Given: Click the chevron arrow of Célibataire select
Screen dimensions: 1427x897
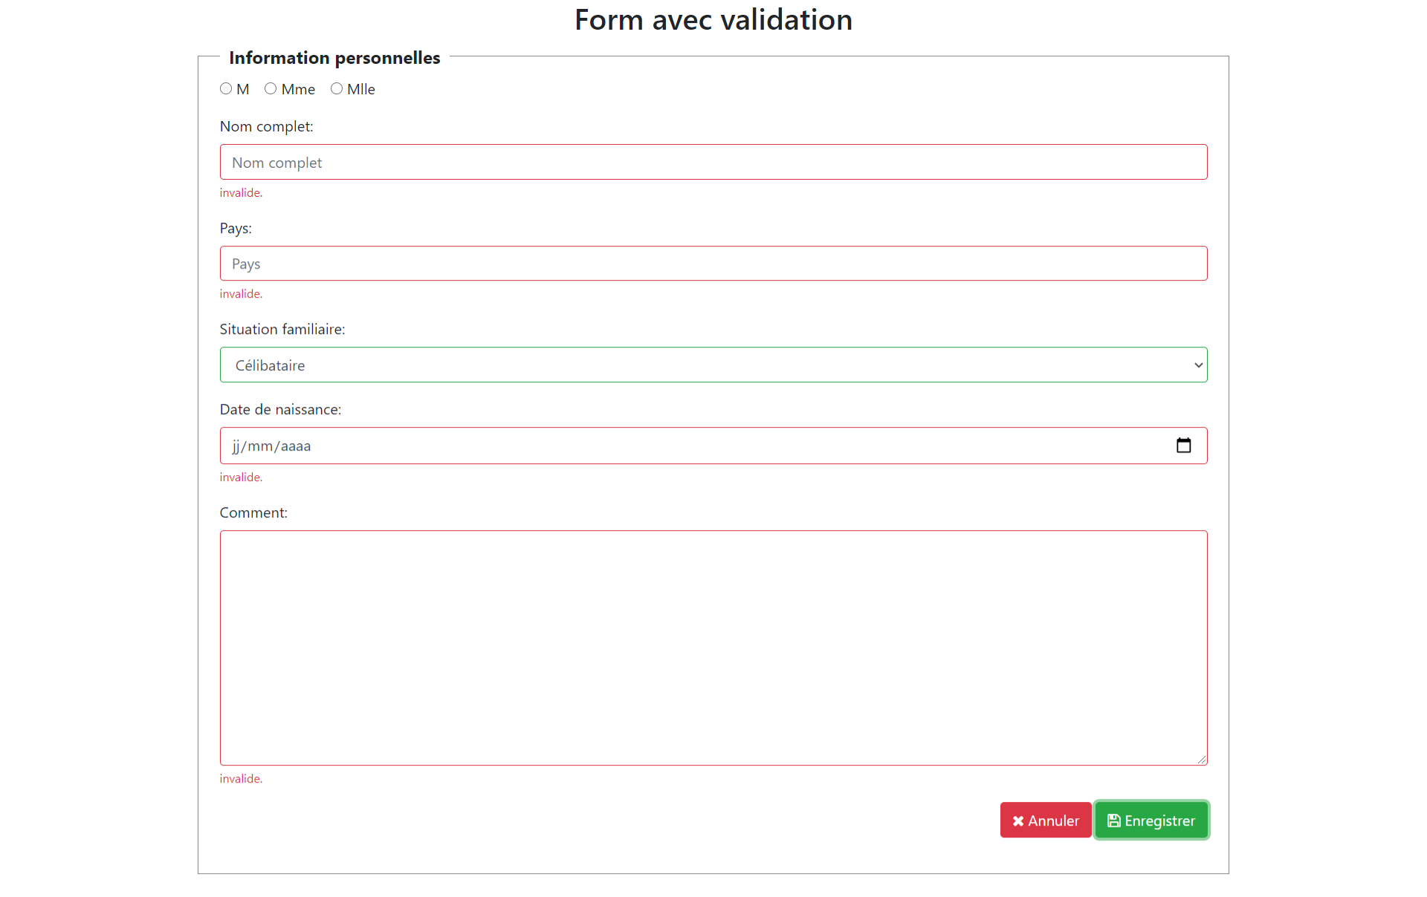Looking at the screenshot, I should pos(1198,365).
